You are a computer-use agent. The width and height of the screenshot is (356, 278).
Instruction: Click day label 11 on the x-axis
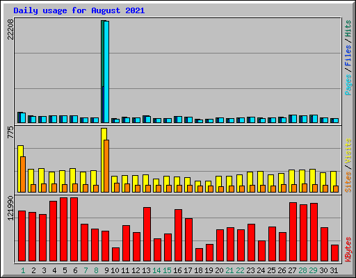pyautogui.click(x=125, y=270)
